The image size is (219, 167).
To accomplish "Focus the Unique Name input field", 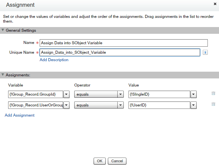I will pyautogui.click(x=120, y=52).
